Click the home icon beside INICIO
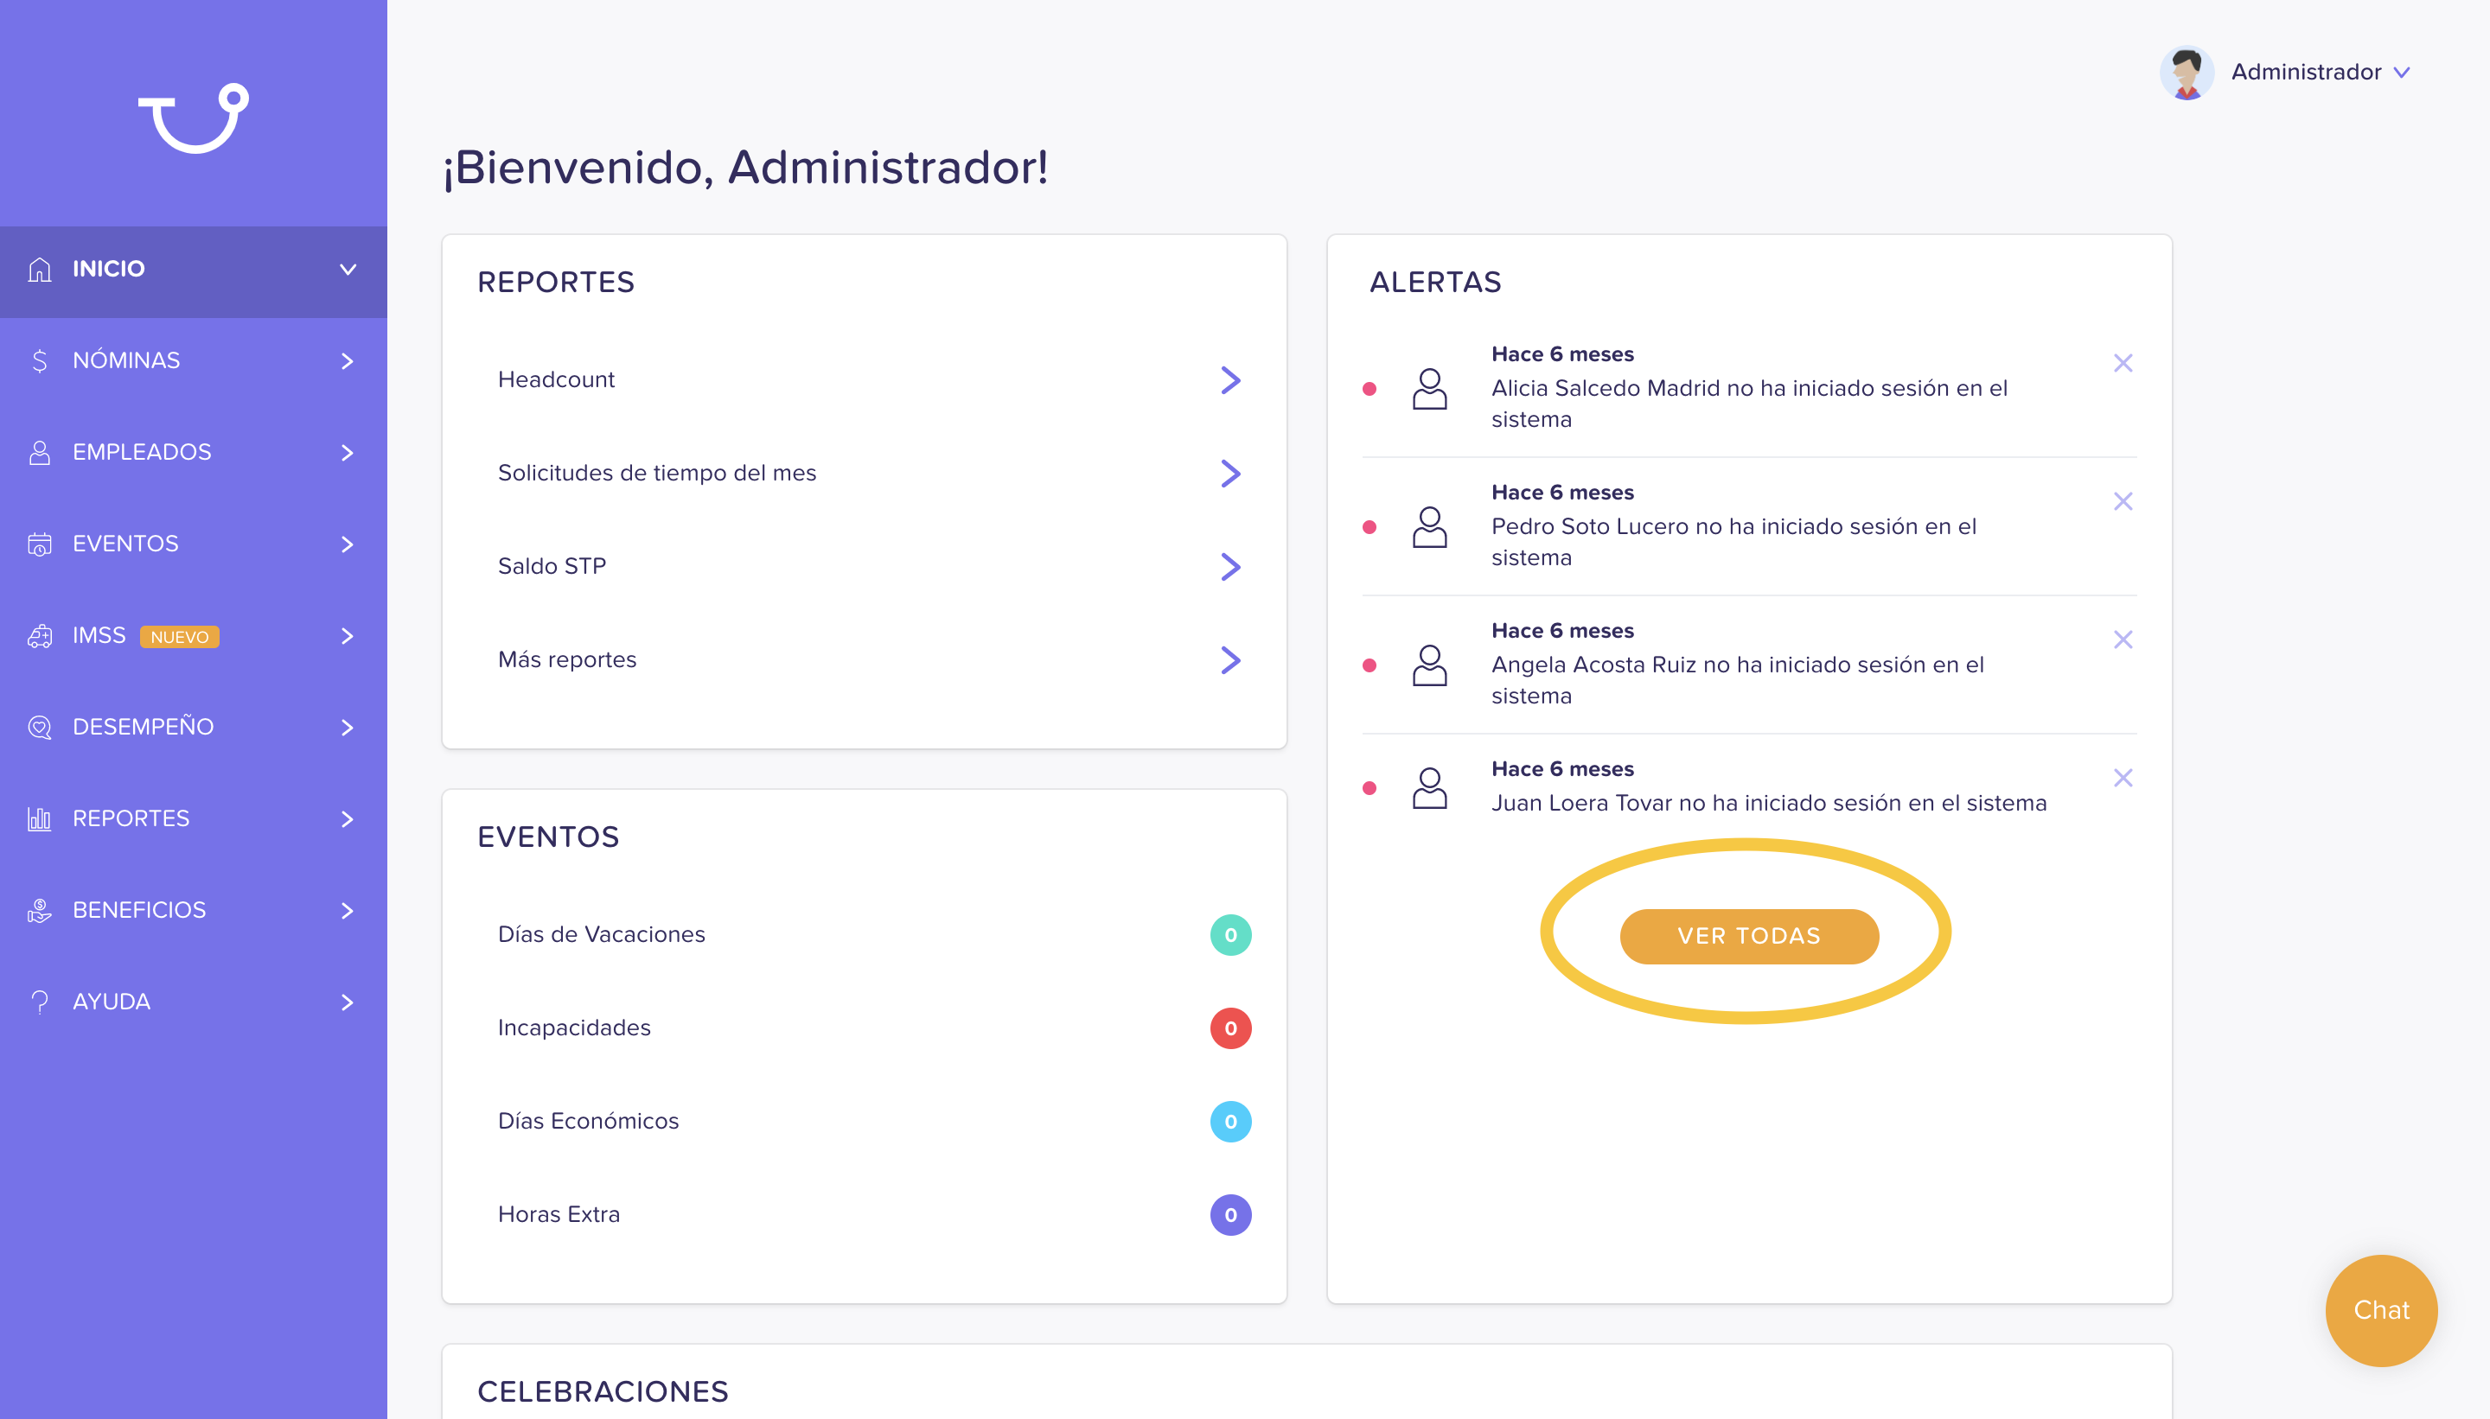Viewport: 2490px width, 1419px height. 39,269
